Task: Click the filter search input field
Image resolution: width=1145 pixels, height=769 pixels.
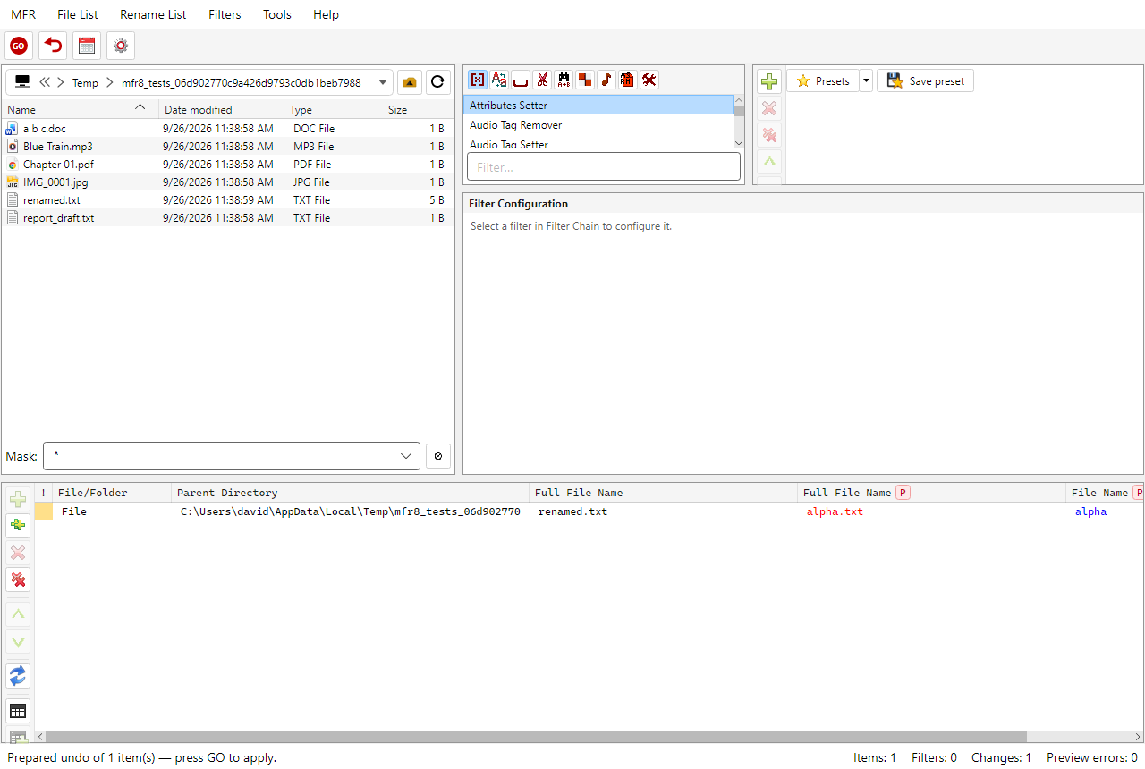Action: click(604, 167)
